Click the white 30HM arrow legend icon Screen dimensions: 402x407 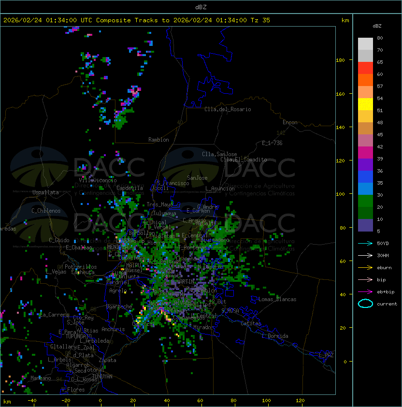click(x=365, y=255)
